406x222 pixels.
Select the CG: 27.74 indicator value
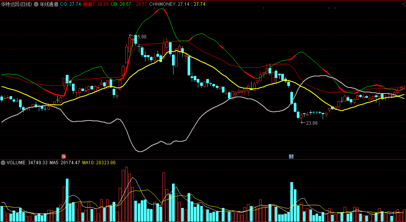70,4
